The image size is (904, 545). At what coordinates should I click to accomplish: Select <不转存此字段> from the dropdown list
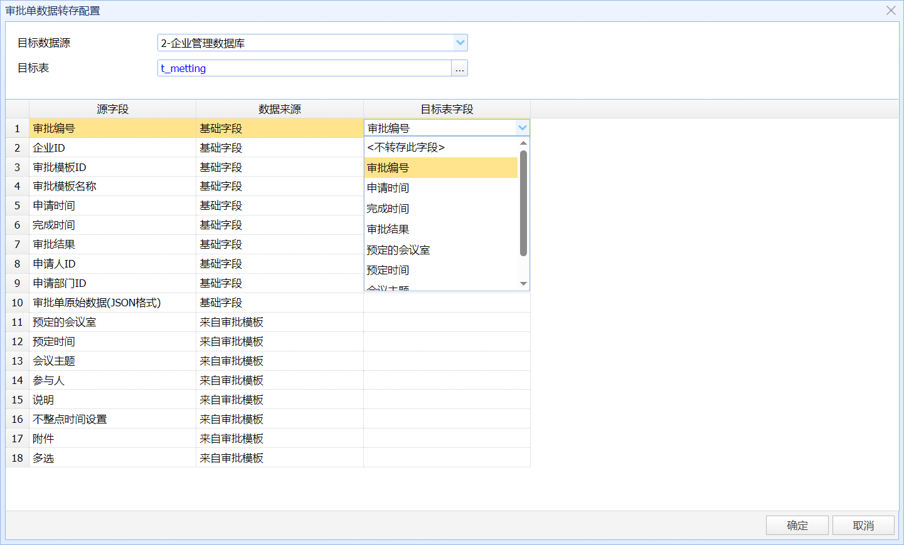tap(406, 148)
